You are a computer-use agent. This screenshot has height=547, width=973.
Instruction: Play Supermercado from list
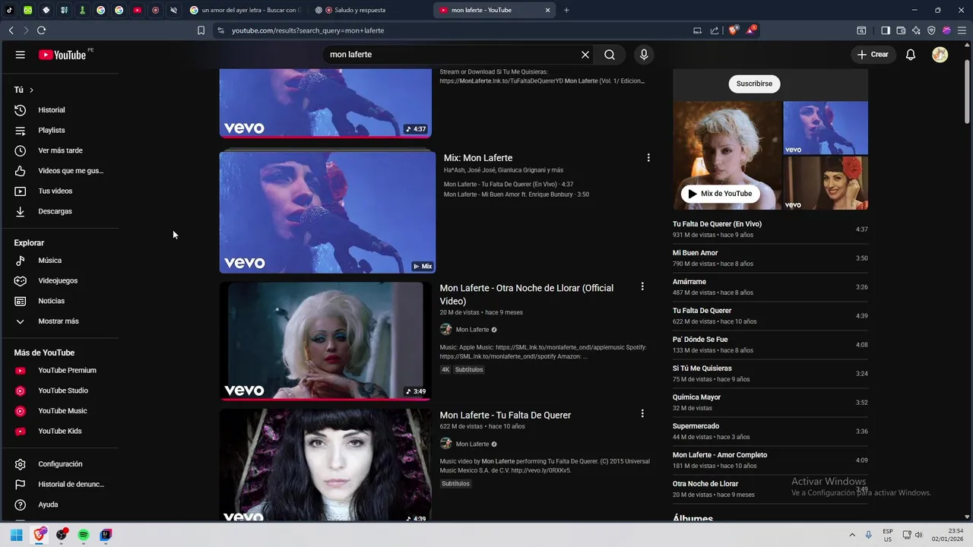coord(770,431)
